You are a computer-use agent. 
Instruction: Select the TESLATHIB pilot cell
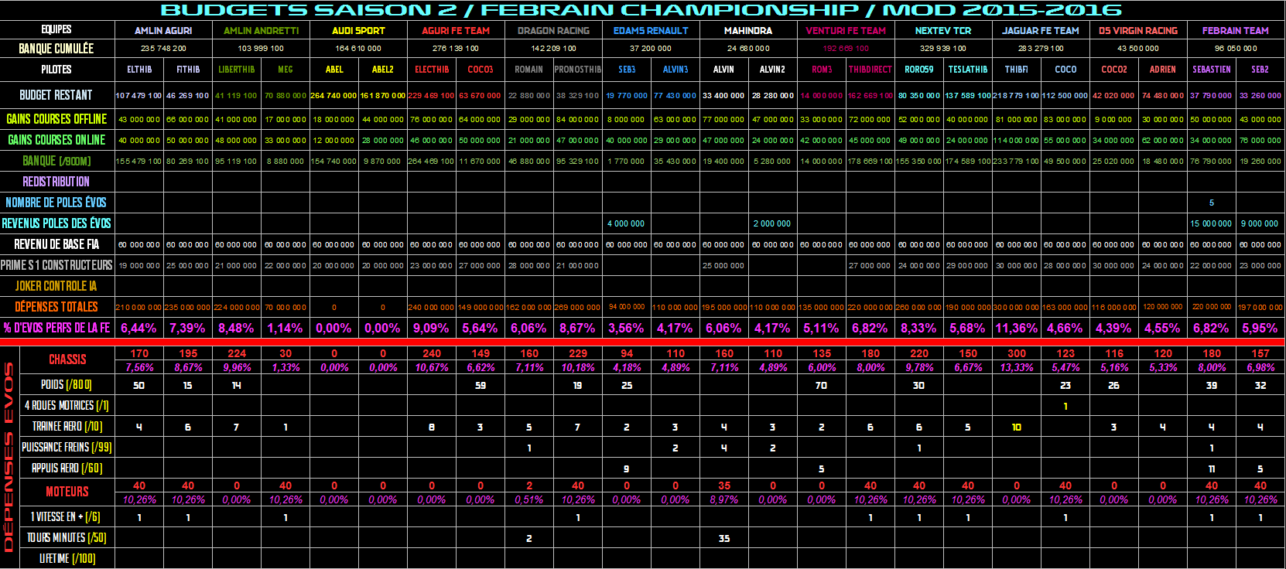pyautogui.click(x=967, y=70)
